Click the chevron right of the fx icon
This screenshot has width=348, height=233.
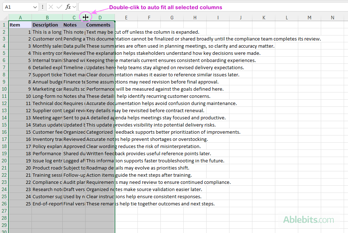74,7
